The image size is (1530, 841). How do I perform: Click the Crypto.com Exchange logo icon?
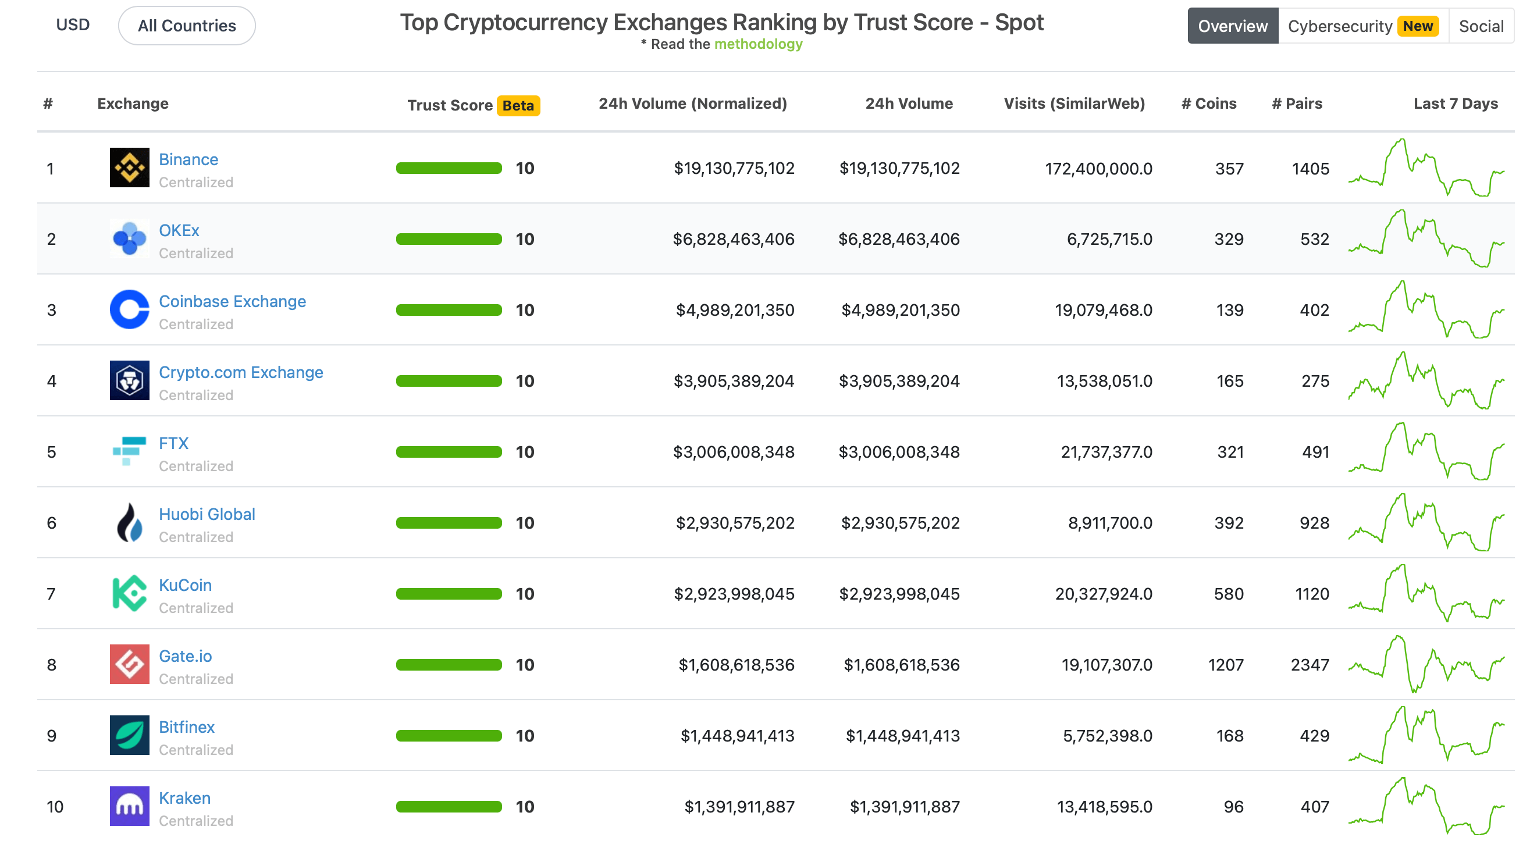(130, 380)
